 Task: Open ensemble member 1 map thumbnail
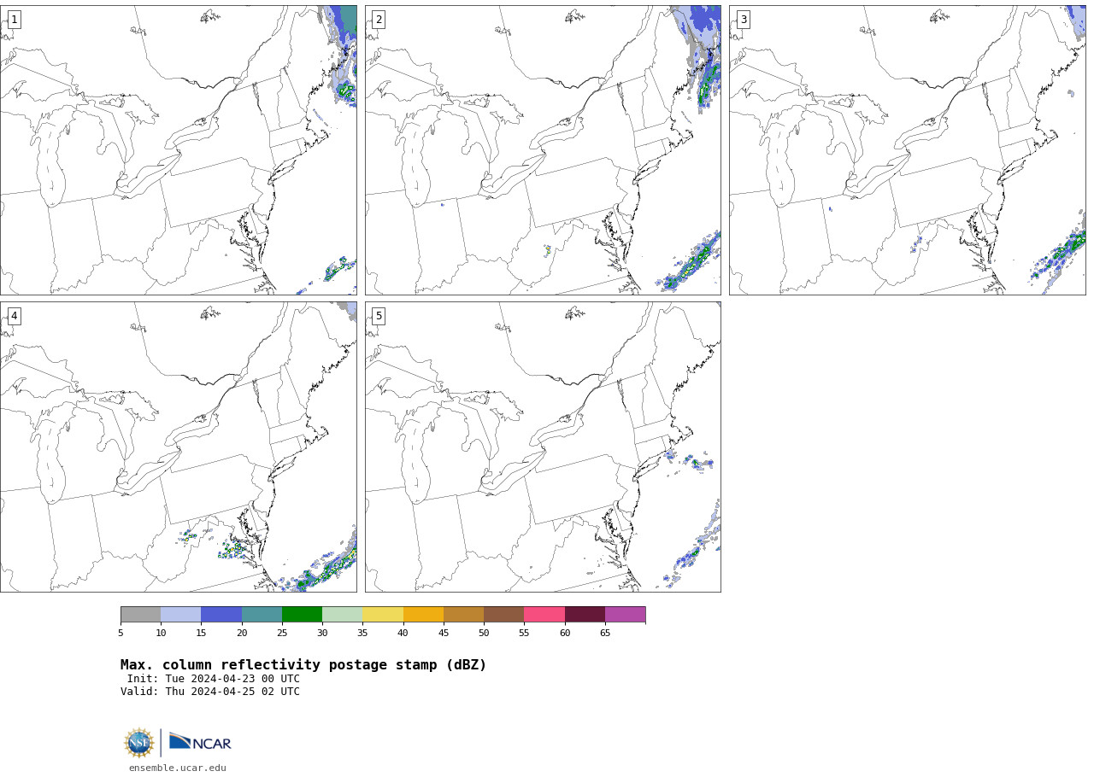coord(179,150)
